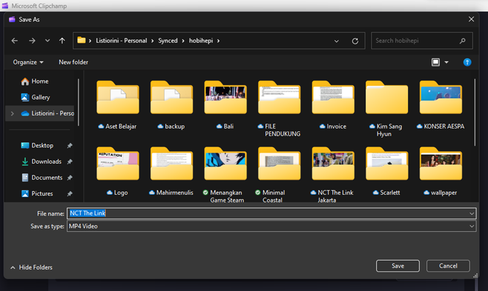Open the Organize menu
The height and width of the screenshot is (291, 488).
pyautogui.click(x=28, y=62)
